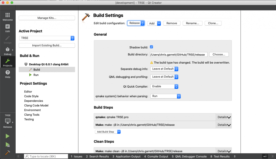Viewport: 276px width, 159px height.
Task: Open Code Style project settings
Action: tap(31, 96)
